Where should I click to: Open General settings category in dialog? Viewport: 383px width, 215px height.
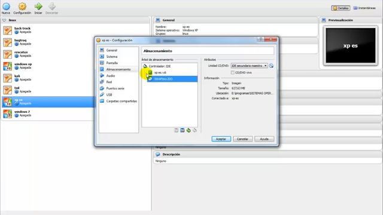pyautogui.click(x=111, y=50)
